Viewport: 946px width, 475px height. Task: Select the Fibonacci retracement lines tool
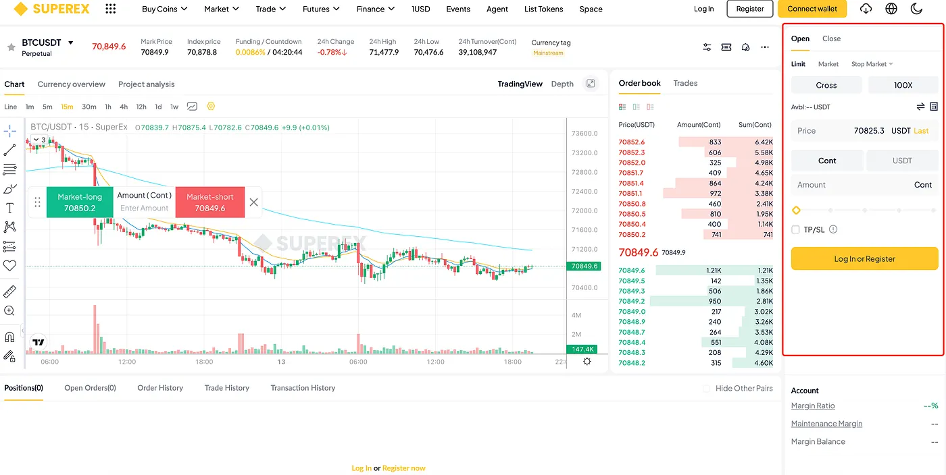(x=9, y=169)
